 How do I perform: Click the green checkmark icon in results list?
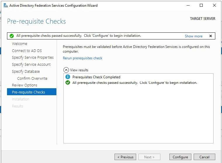68,82
